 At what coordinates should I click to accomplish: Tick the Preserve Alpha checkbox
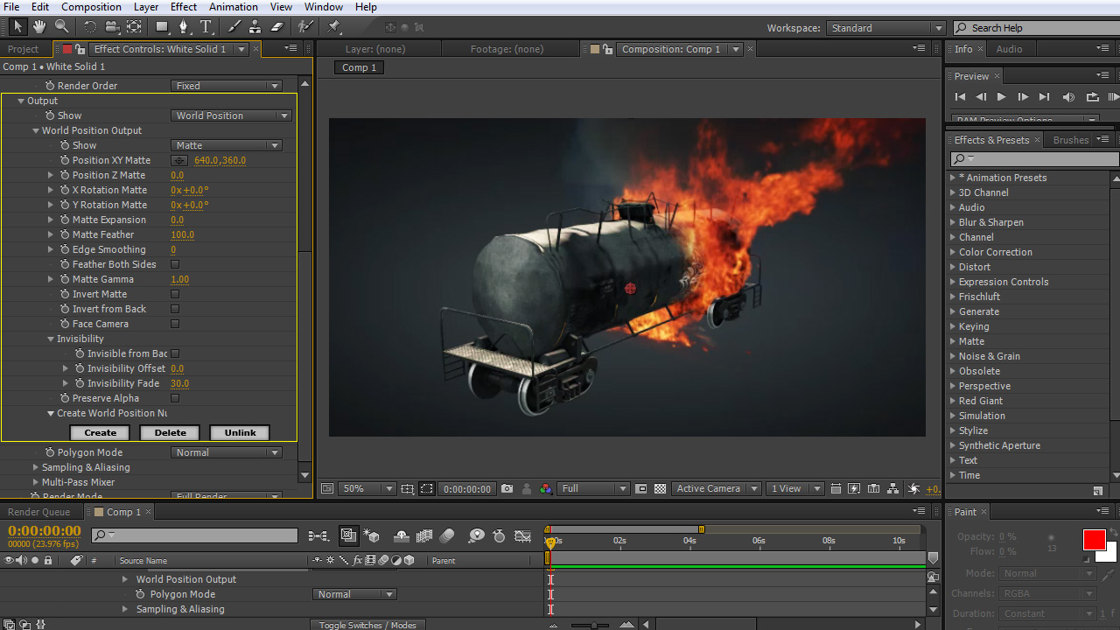tap(175, 398)
